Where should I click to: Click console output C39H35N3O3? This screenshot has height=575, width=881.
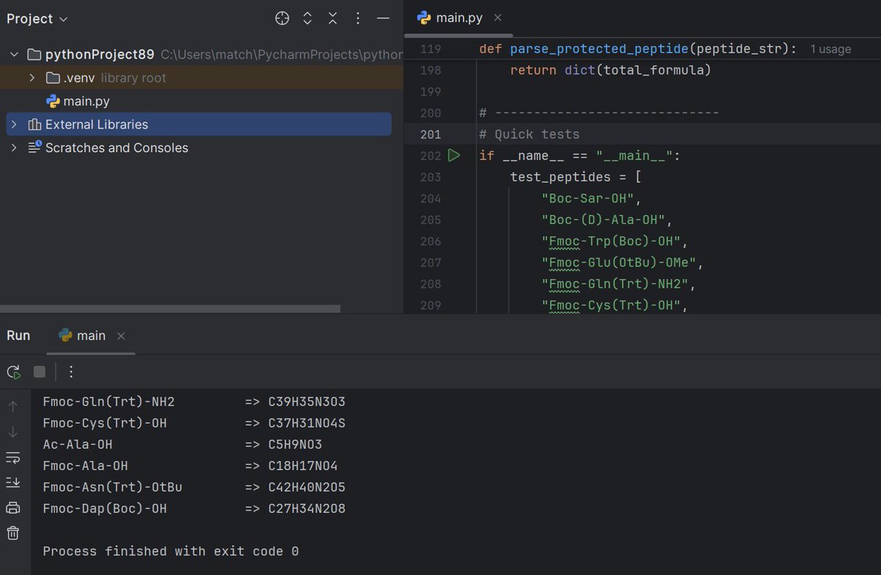[307, 402]
